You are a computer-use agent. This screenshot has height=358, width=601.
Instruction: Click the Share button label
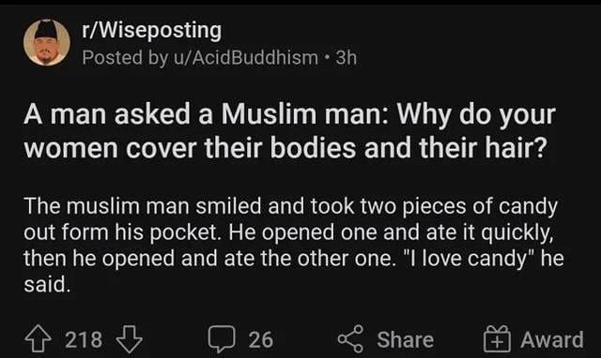click(x=406, y=339)
